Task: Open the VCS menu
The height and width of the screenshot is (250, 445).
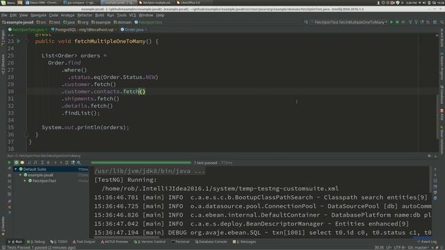Action: click(x=133, y=15)
